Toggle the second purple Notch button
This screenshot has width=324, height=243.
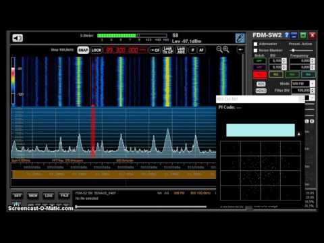pos(260,67)
